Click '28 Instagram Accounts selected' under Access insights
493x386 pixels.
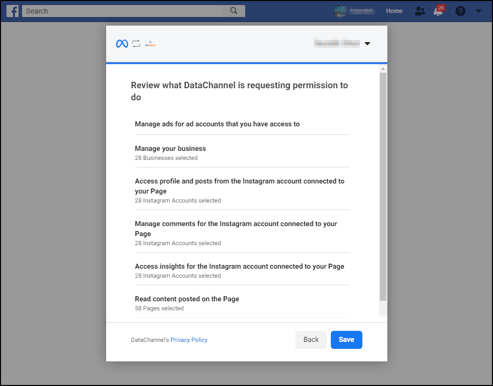click(178, 276)
